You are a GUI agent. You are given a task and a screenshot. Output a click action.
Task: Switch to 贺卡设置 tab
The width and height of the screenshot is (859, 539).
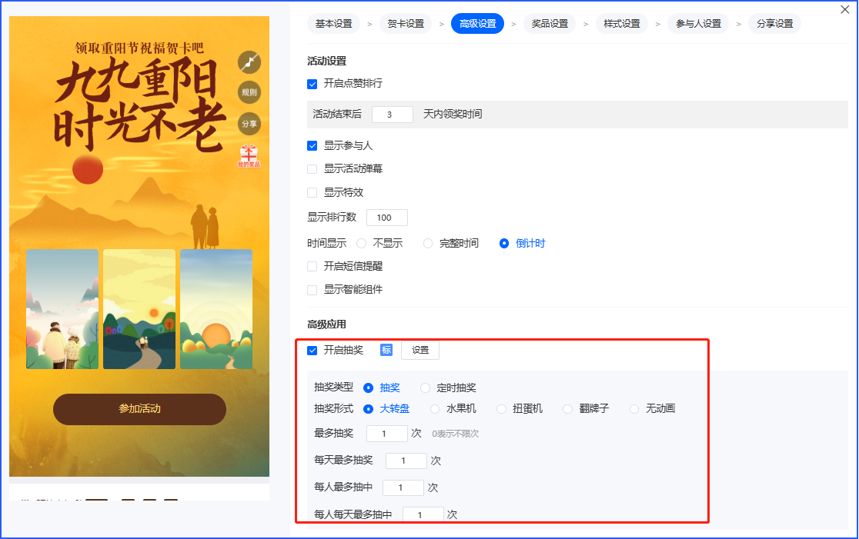[x=406, y=24]
